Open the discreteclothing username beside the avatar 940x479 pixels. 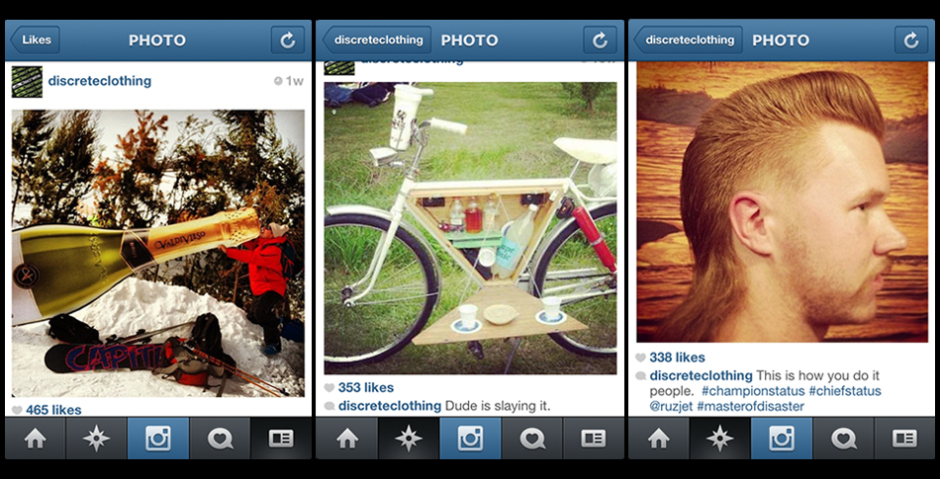[100, 81]
